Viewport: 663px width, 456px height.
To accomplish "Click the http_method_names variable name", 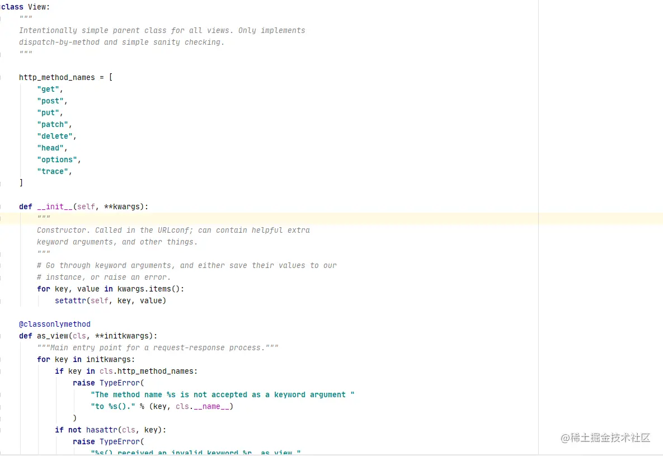I will point(57,77).
